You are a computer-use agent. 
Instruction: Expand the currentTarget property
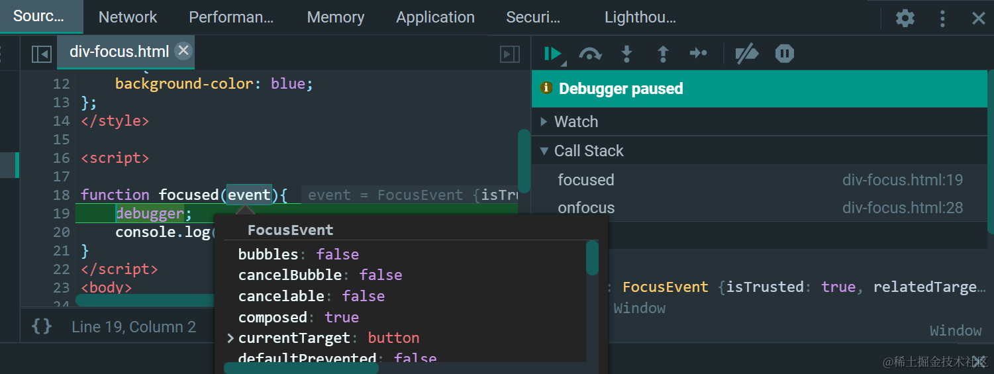pos(230,338)
